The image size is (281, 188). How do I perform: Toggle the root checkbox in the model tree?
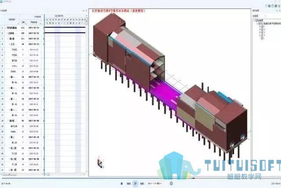click(257, 21)
